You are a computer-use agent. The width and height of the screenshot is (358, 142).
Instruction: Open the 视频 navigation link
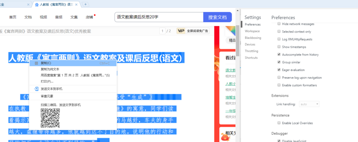pyautogui.click(x=43, y=17)
